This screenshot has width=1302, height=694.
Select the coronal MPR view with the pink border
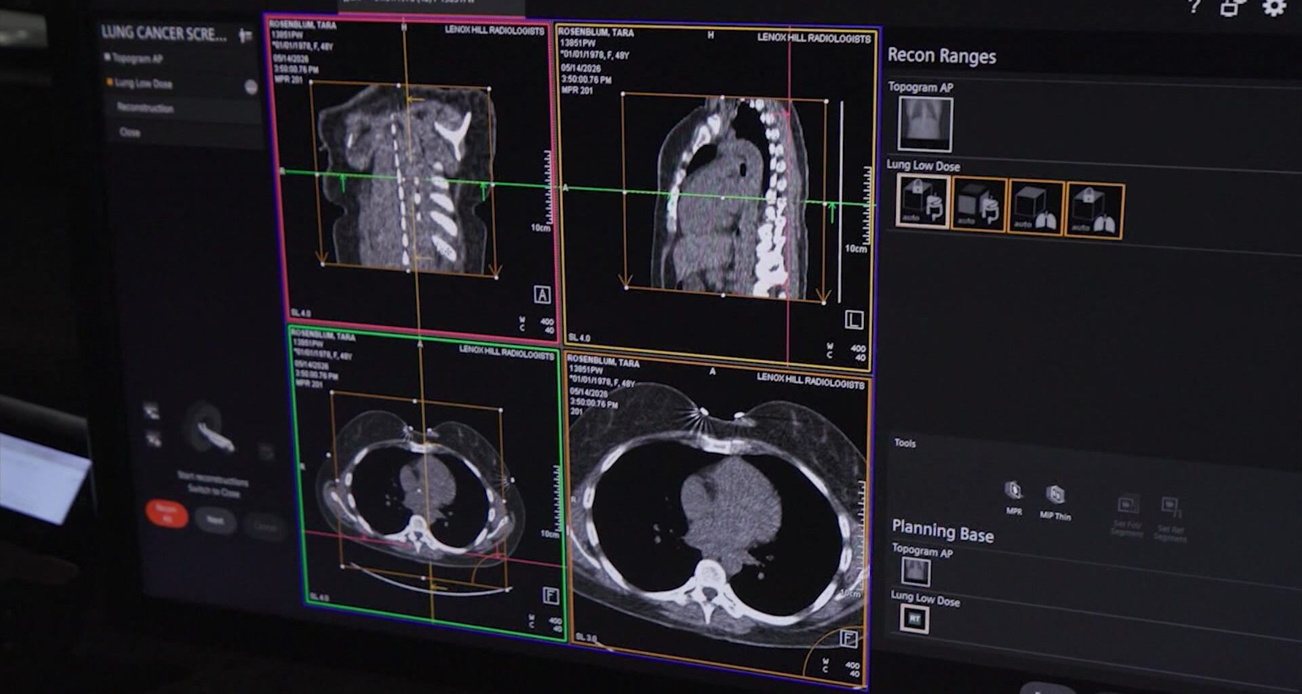pos(411,178)
